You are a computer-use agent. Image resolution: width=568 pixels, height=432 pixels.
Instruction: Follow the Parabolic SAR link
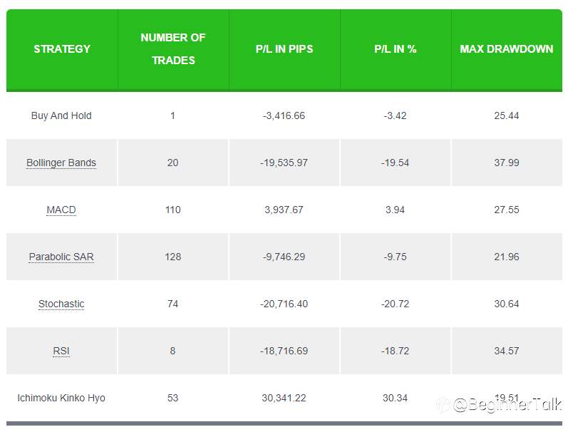(61, 257)
